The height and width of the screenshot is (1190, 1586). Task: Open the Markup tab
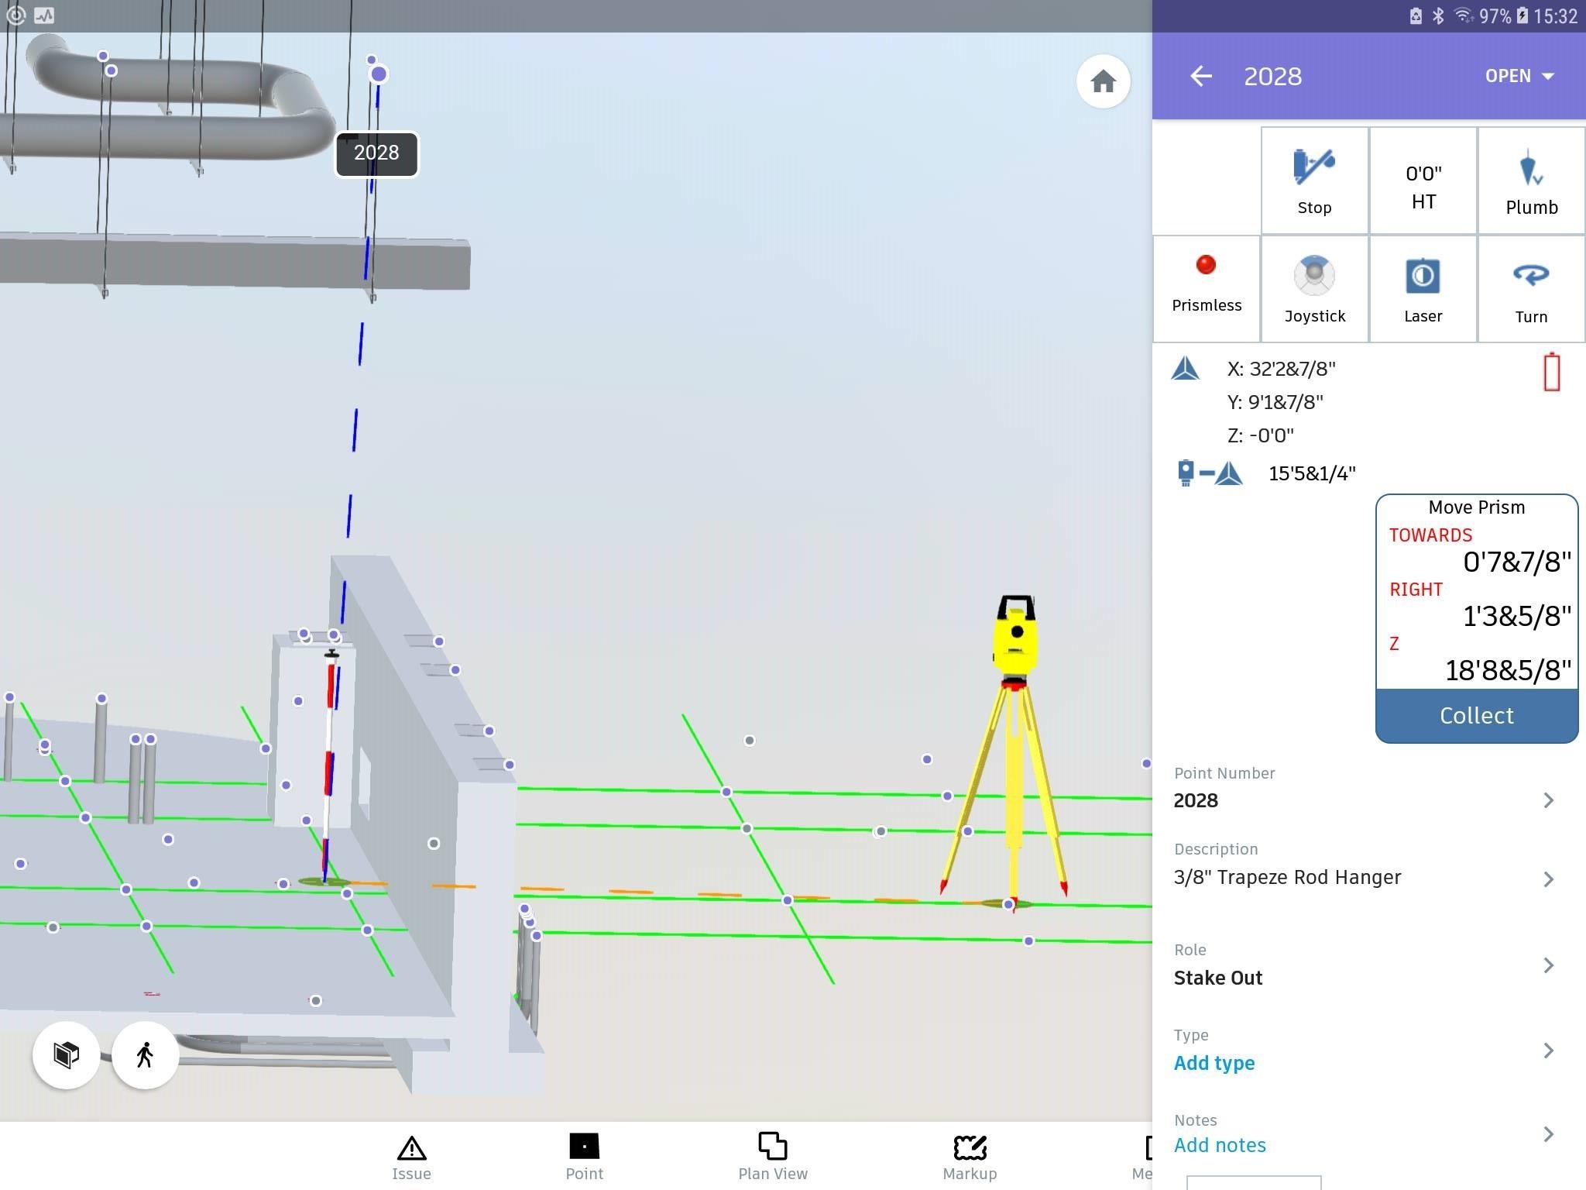coord(970,1157)
